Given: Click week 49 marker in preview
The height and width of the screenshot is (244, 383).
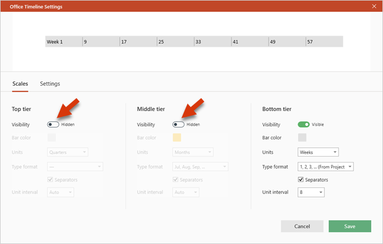Looking at the screenshot, I should tap(273, 42).
